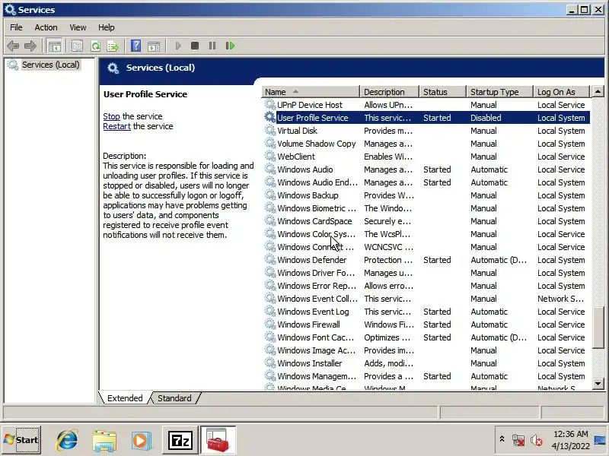Select the UPnP Device Host service icon

click(x=269, y=104)
